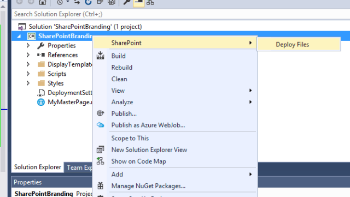350x197 pixels.
Task: Open the dropdown arrow beside the clock filter
Action: pyautogui.click(x=68, y=2)
